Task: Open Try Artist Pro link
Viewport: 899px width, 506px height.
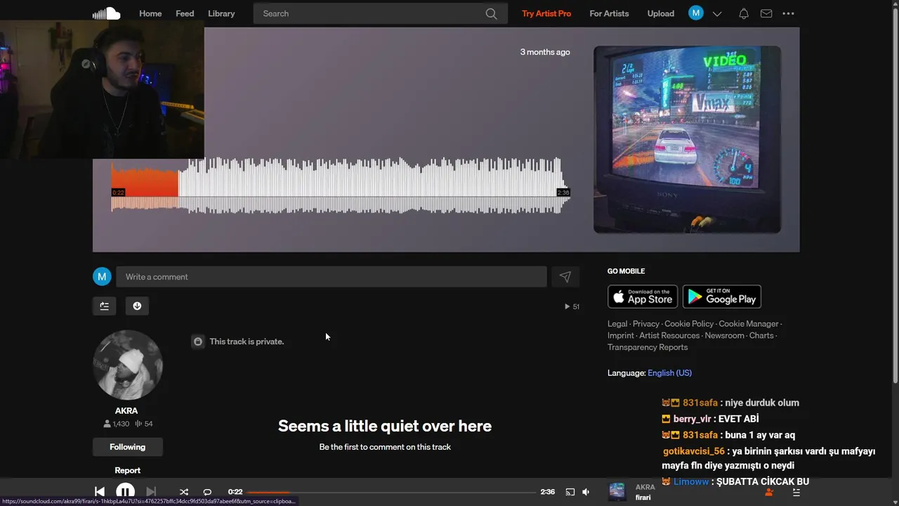Action: pos(546,13)
